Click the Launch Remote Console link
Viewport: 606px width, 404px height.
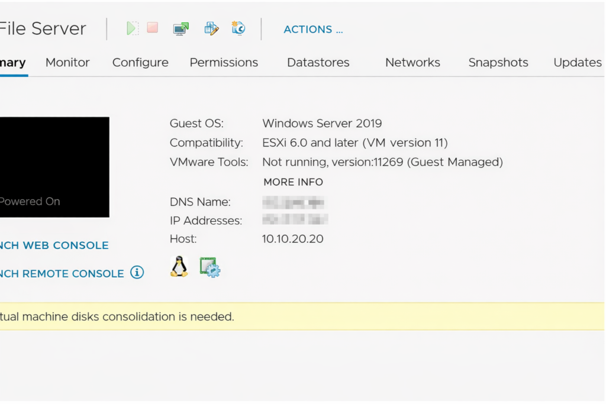pos(62,274)
